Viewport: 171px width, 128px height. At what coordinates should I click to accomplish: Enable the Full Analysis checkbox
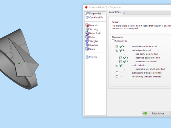tap(113, 41)
